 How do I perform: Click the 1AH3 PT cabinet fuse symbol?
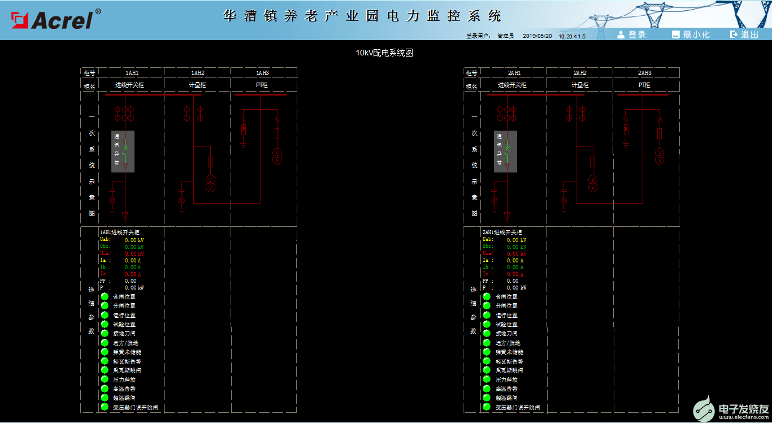pyautogui.click(x=277, y=133)
